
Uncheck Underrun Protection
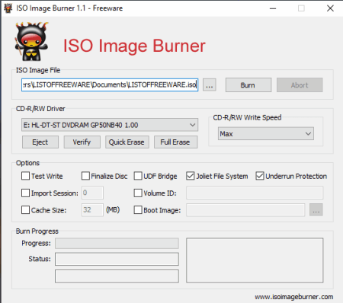(x=260, y=176)
